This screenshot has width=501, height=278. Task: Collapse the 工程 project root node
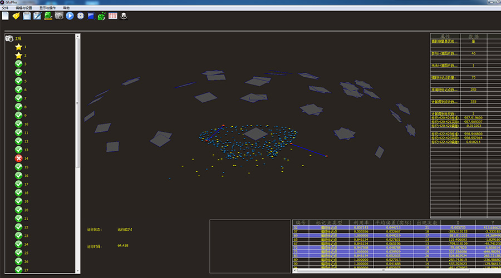pos(9,38)
